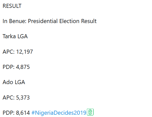The width and height of the screenshot is (152, 117).
Task: Click the Tarka LGA line
Action: click(15, 36)
